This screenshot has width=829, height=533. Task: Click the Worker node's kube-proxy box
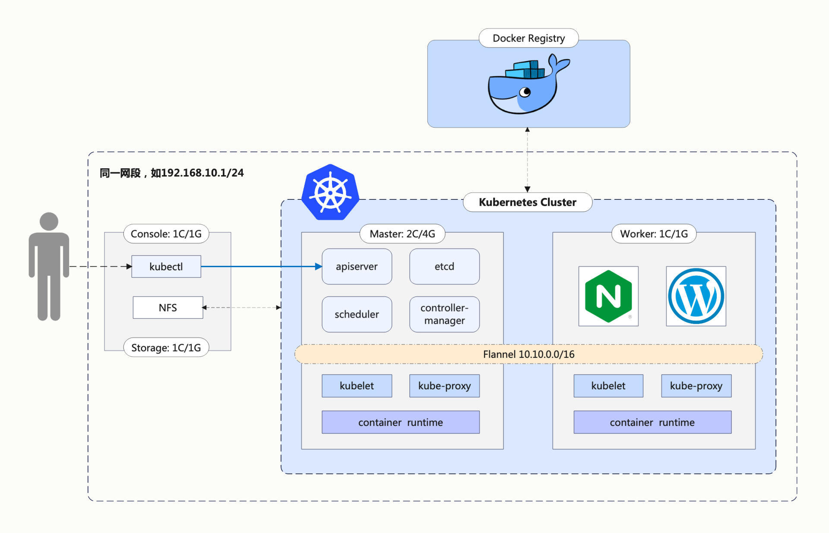(696, 385)
